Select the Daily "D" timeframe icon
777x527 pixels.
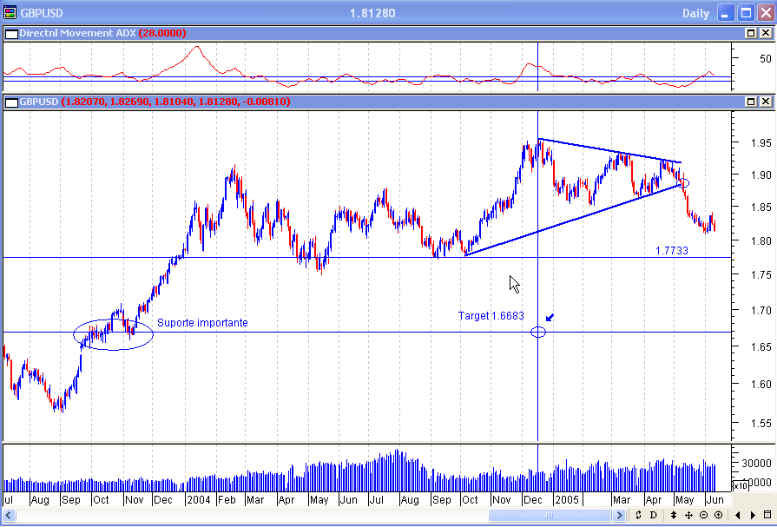click(653, 515)
